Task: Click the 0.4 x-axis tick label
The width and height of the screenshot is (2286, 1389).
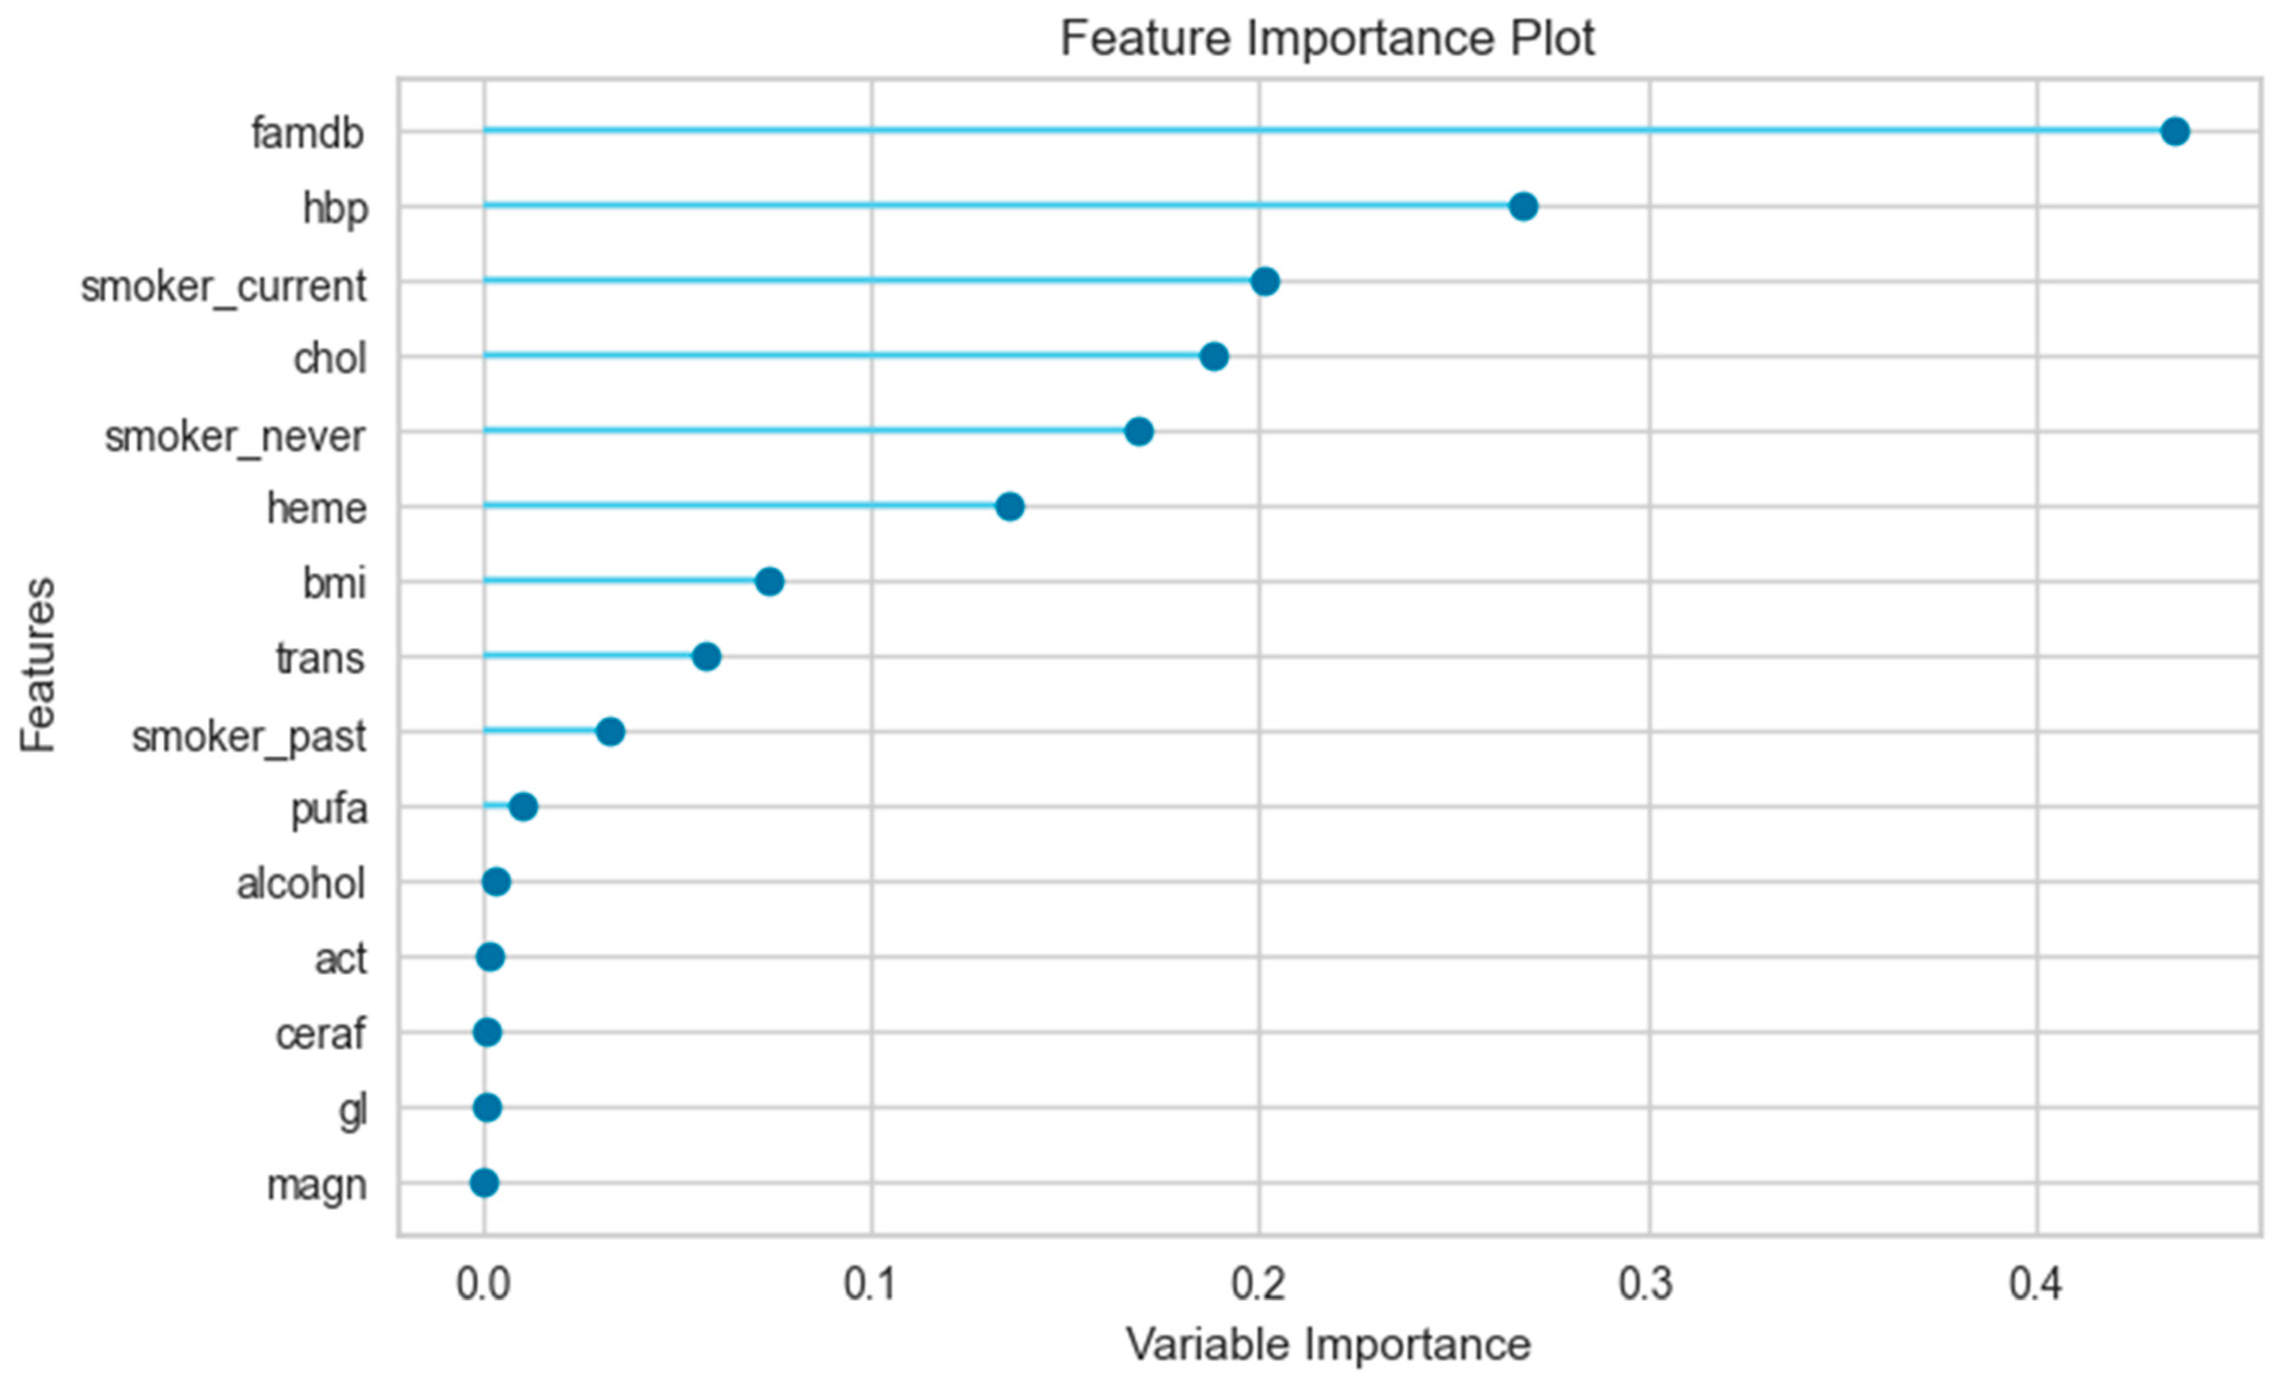Action: (x=2036, y=1283)
